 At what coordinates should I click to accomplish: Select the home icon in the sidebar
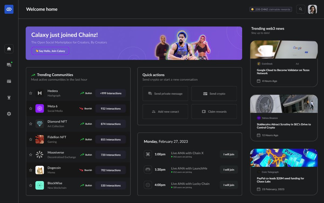click(9, 49)
